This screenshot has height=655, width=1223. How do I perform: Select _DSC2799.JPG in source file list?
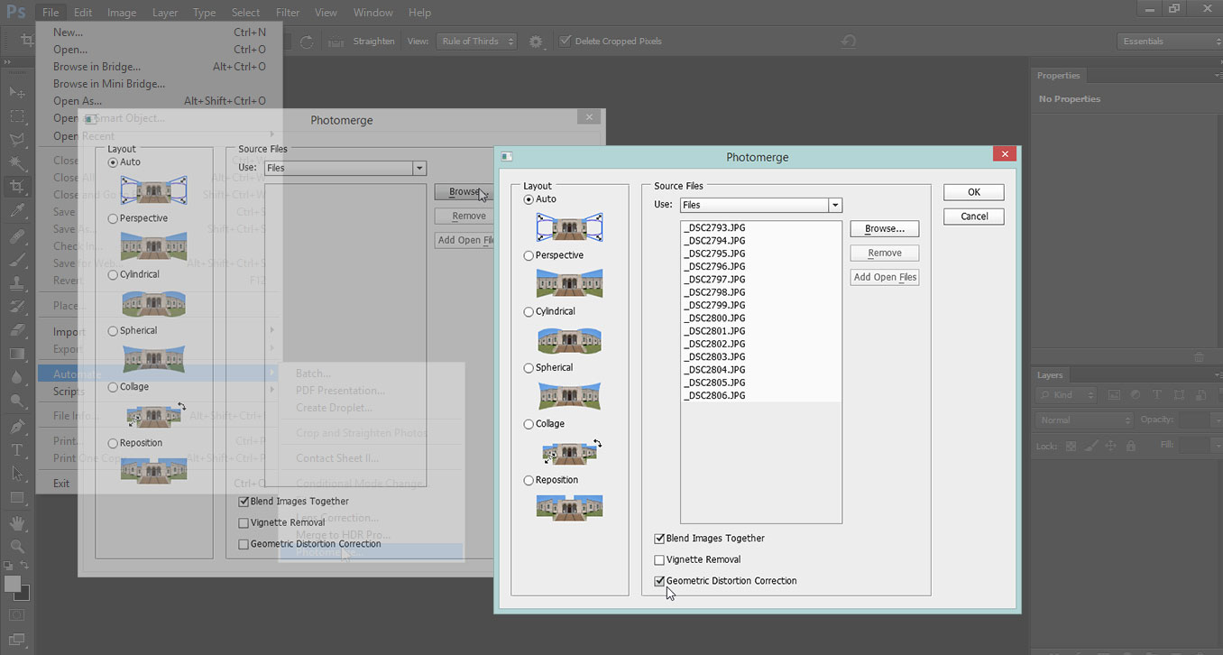714,305
